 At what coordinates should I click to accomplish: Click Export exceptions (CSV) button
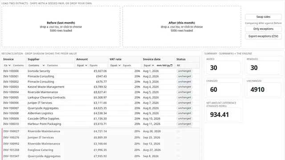pyautogui.click(x=263, y=36)
